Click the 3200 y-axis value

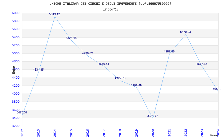[x=16, y=126]
